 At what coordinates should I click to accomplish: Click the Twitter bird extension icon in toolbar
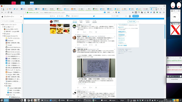click(151, 12)
